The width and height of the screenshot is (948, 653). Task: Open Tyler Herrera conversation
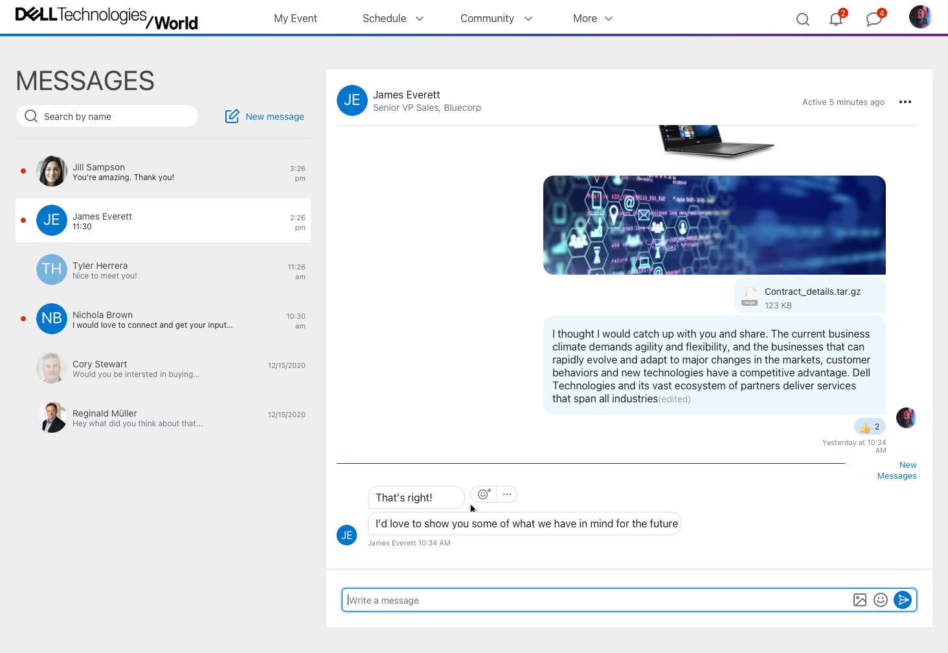[163, 270]
